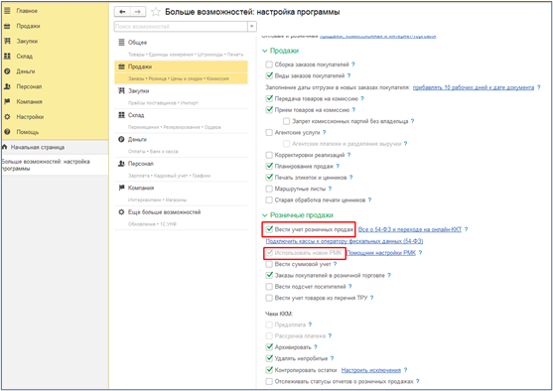Show help for Сборка заказов покупателей
This screenshot has width=553, height=391.
[x=353, y=65]
